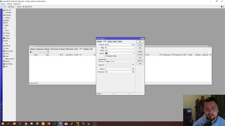Click the Interval field collapse arrow
225x126 pixels.
tap(134, 54)
